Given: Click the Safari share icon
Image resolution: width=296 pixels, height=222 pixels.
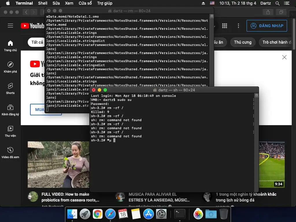Looking at the screenshot, I should pos(268,12).
